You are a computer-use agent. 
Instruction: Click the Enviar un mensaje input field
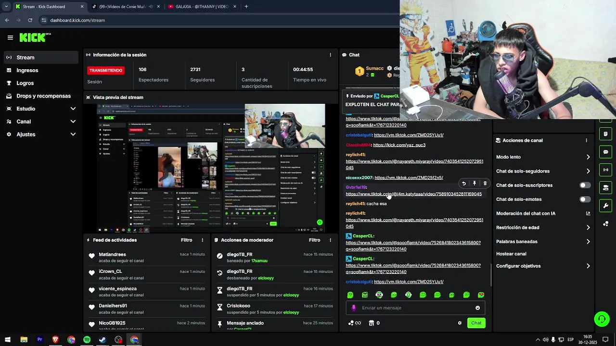coord(415,308)
